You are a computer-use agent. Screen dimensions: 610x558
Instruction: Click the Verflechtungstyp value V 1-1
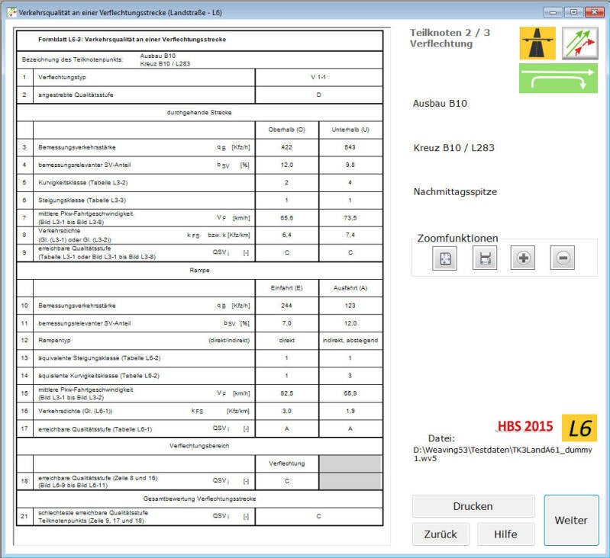click(x=318, y=78)
